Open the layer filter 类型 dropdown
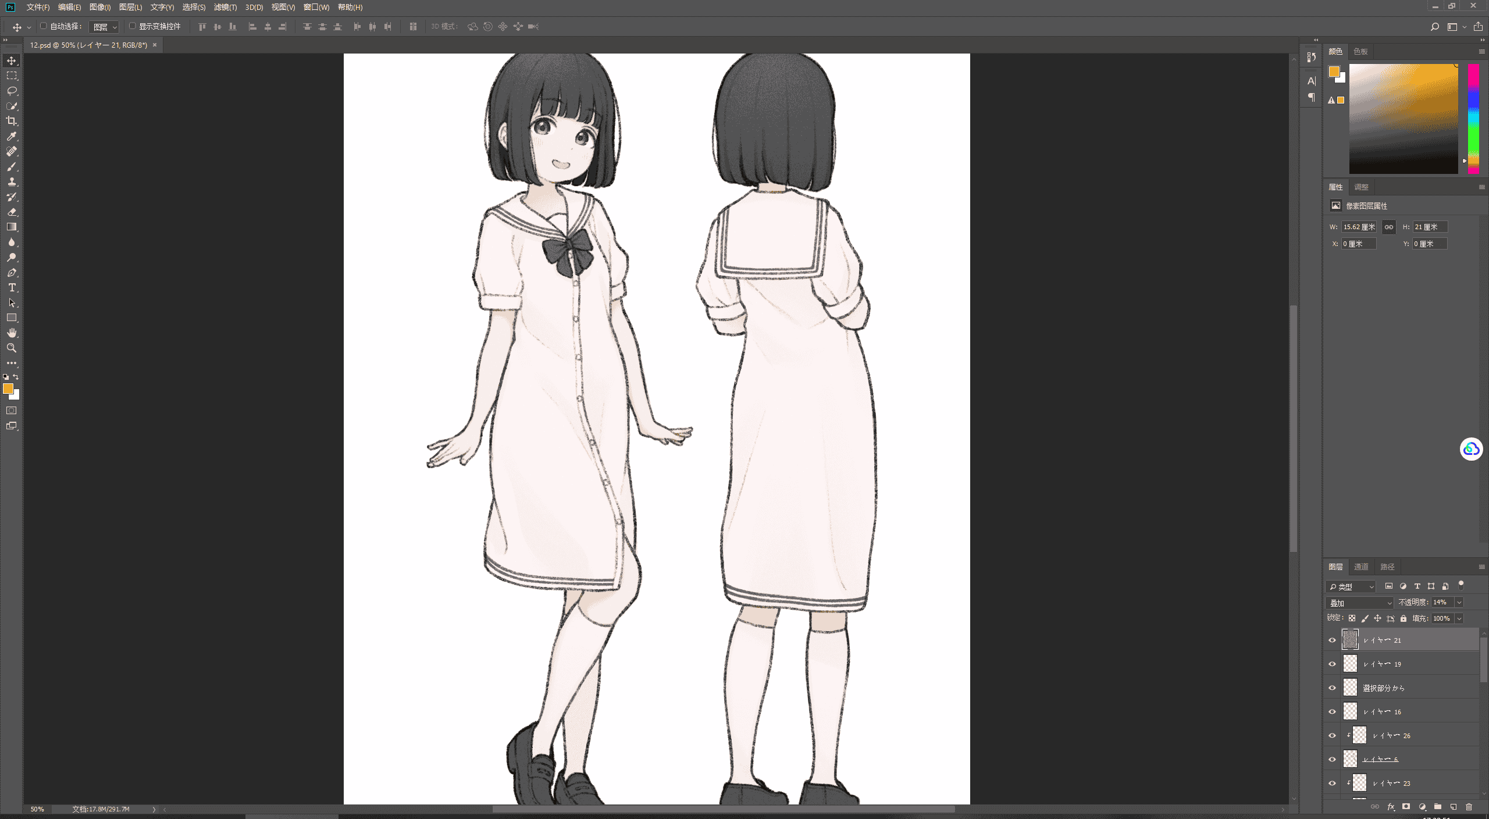The width and height of the screenshot is (1489, 819). coord(1351,586)
